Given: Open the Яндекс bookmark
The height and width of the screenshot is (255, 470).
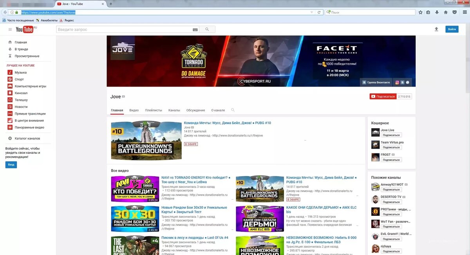Looking at the screenshot, I should pyautogui.click(x=67, y=20).
